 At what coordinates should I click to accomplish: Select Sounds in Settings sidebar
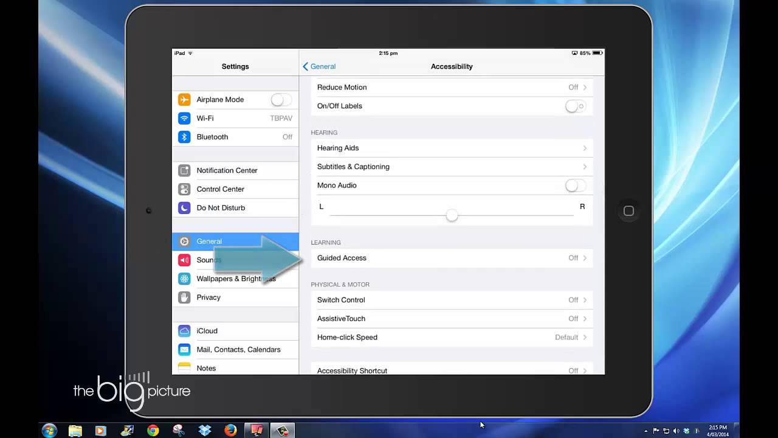[236, 260]
